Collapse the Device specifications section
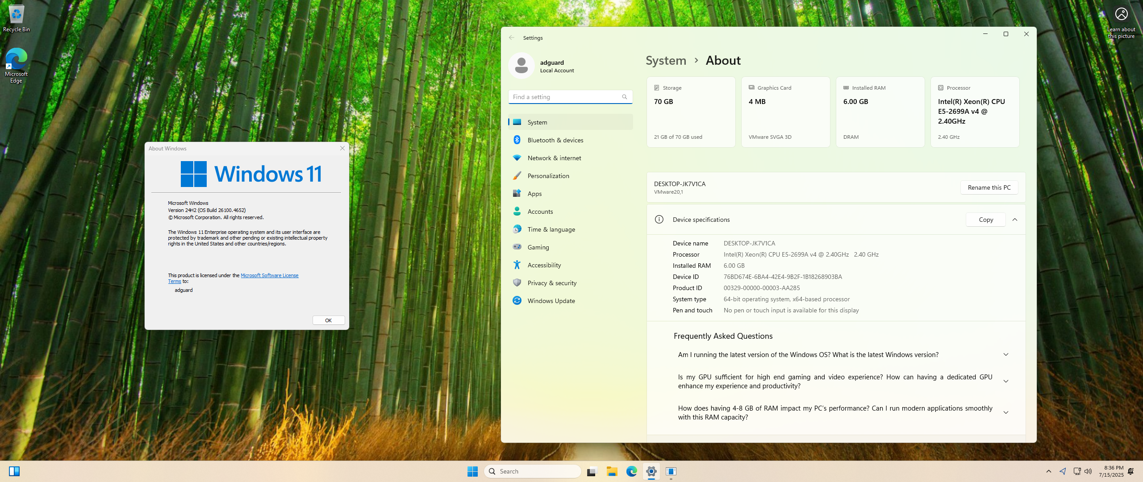1143x482 pixels. pos(1015,220)
